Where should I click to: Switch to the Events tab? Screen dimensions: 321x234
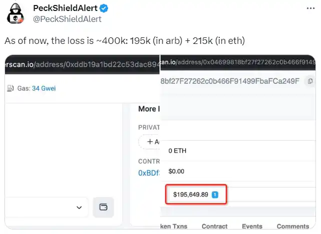(251, 227)
